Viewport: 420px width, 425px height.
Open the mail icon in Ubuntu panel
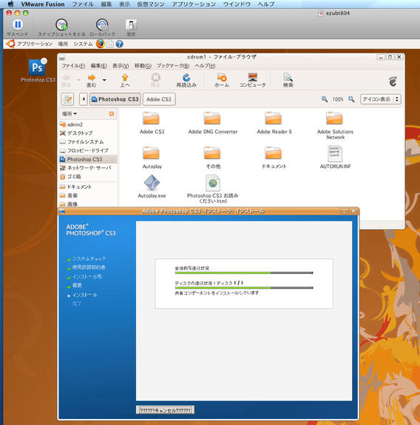tap(109, 44)
